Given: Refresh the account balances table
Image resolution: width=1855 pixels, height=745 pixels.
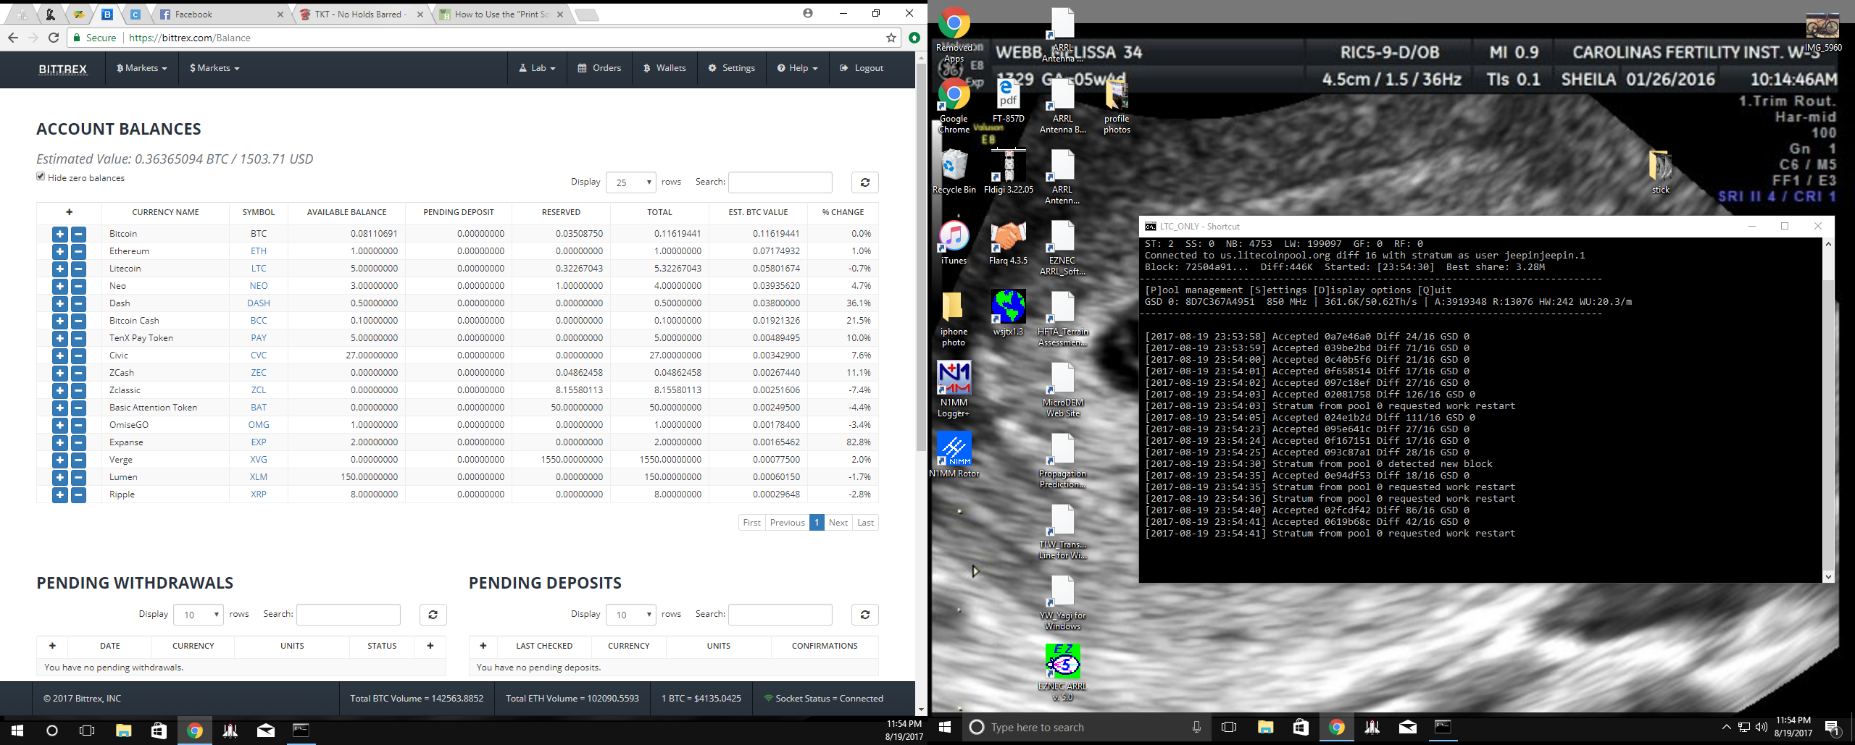Looking at the screenshot, I should pos(864,182).
